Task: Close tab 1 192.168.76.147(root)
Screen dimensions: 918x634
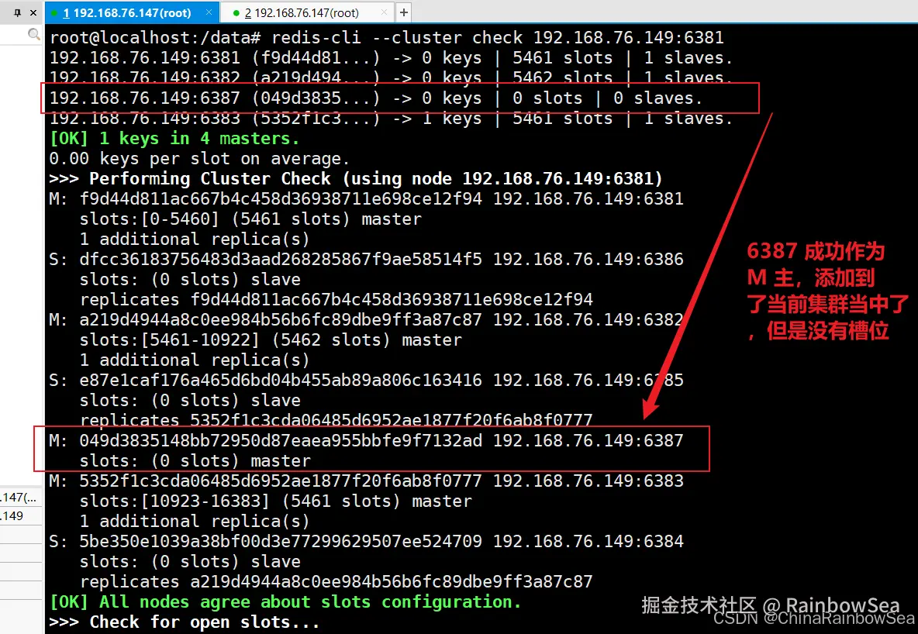Action: 209,12
